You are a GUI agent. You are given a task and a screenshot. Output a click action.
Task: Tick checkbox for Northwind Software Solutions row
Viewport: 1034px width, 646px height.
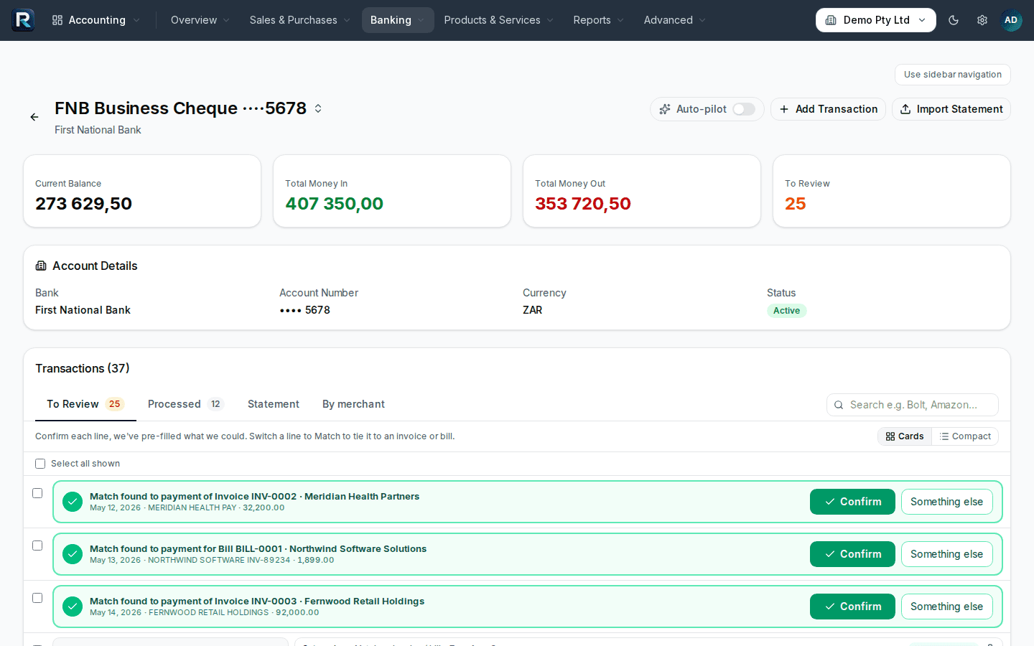(37, 546)
